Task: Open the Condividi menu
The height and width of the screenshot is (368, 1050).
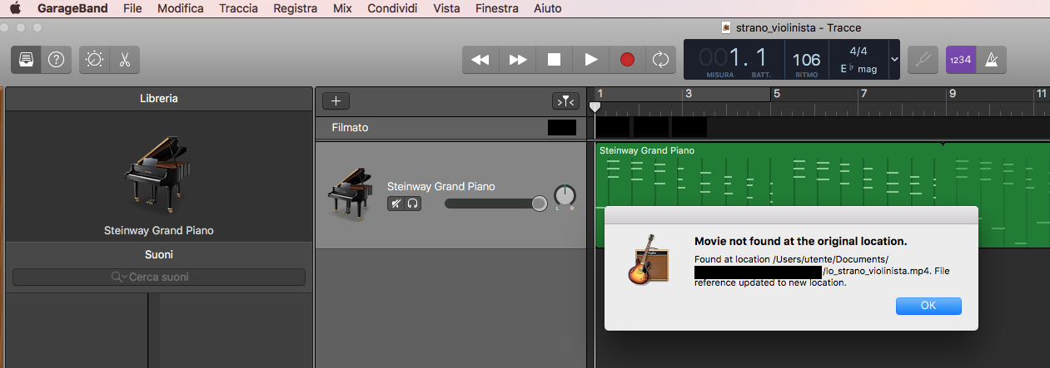Action: click(x=392, y=8)
